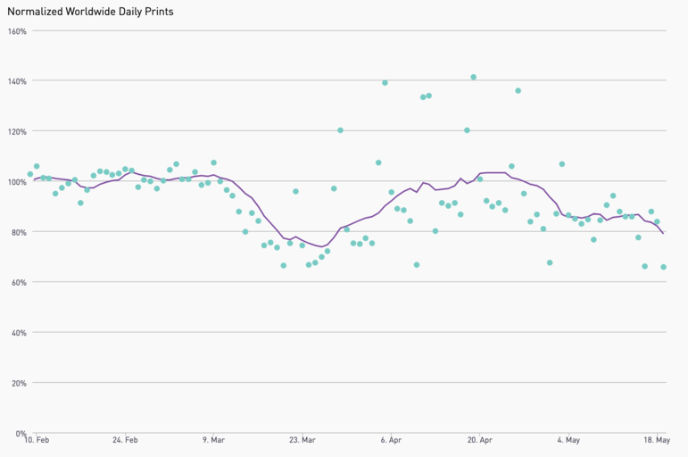Image resolution: width=688 pixels, height=457 pixels.
Task: Click the 60% y-axis label
Action: (x=18, y=282)
